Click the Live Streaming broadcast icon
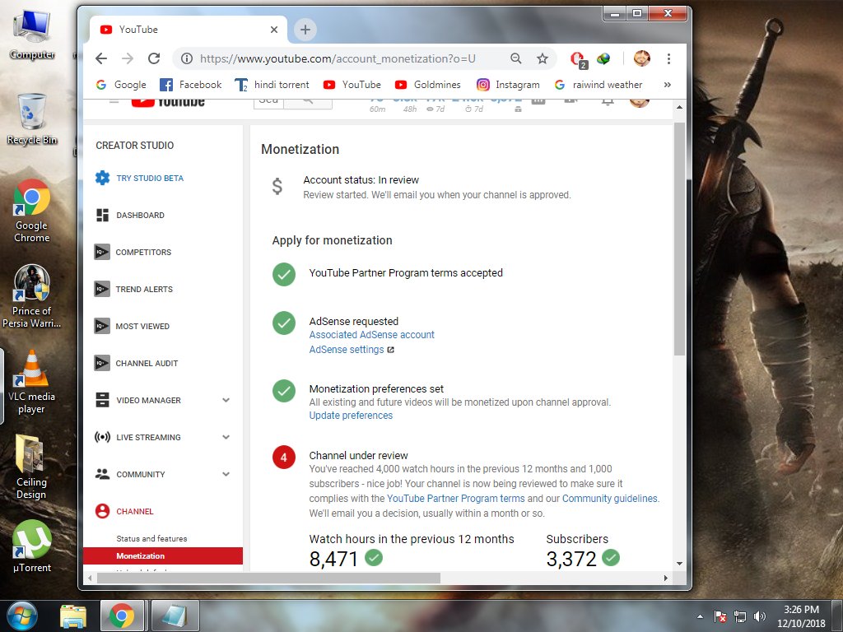This screenshot has width=843, height=632. click(102, 437)
